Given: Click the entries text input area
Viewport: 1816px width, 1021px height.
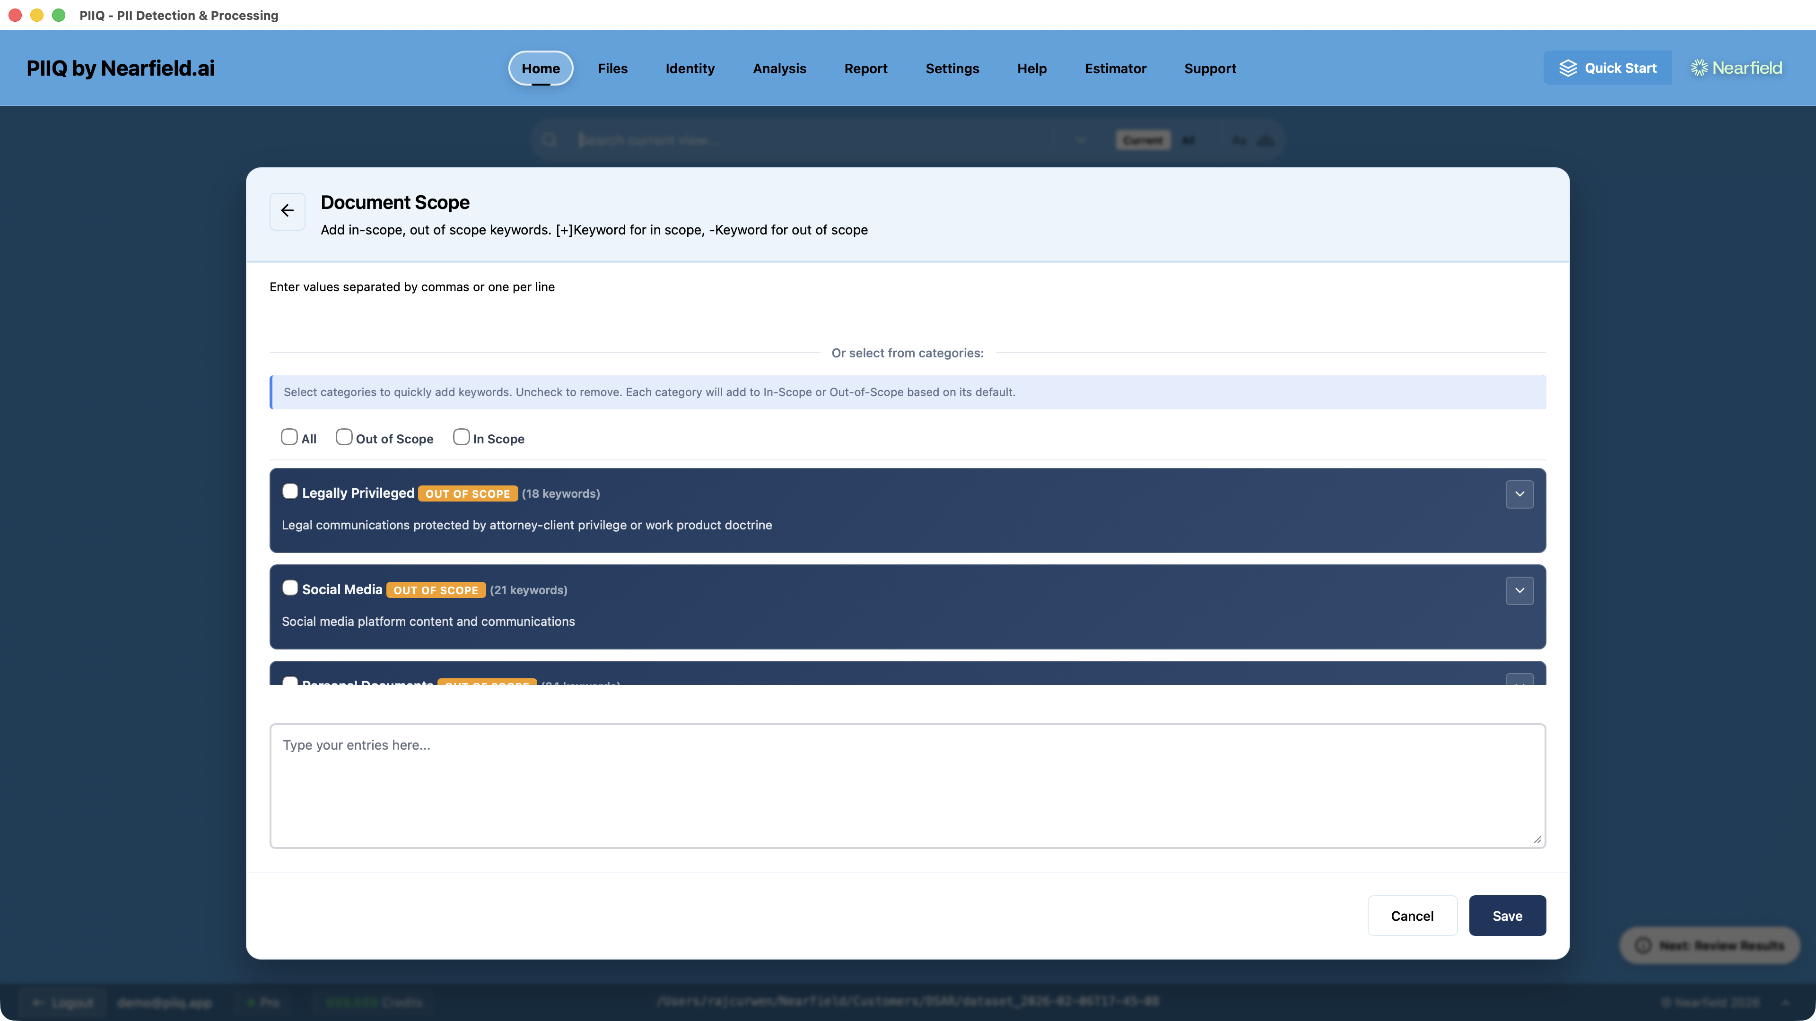Looking at the screenshot, I should point(908,786).
